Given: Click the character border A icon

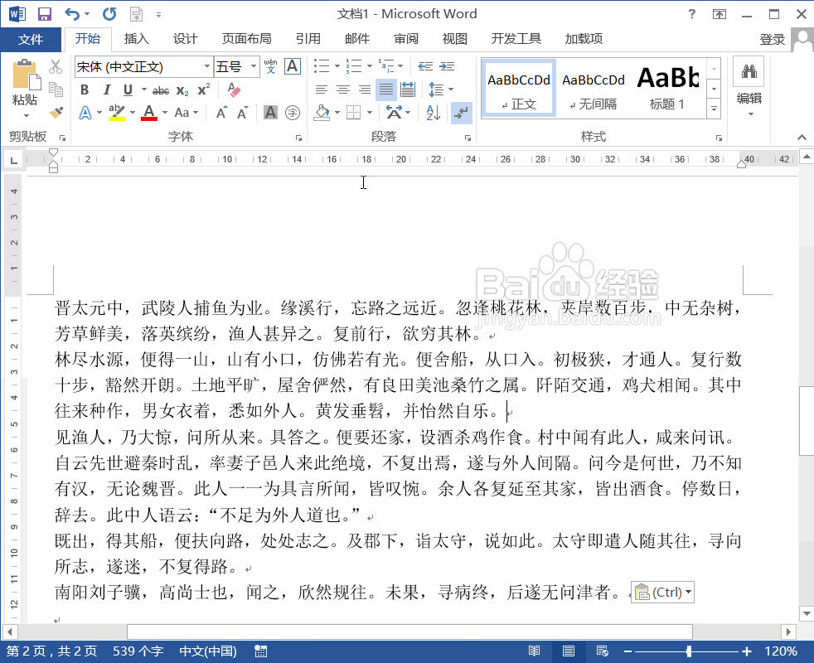Looking at the screenshot, I should (x=293, y=66).
